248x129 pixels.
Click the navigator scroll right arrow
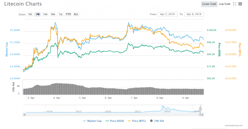pos(202,114)
